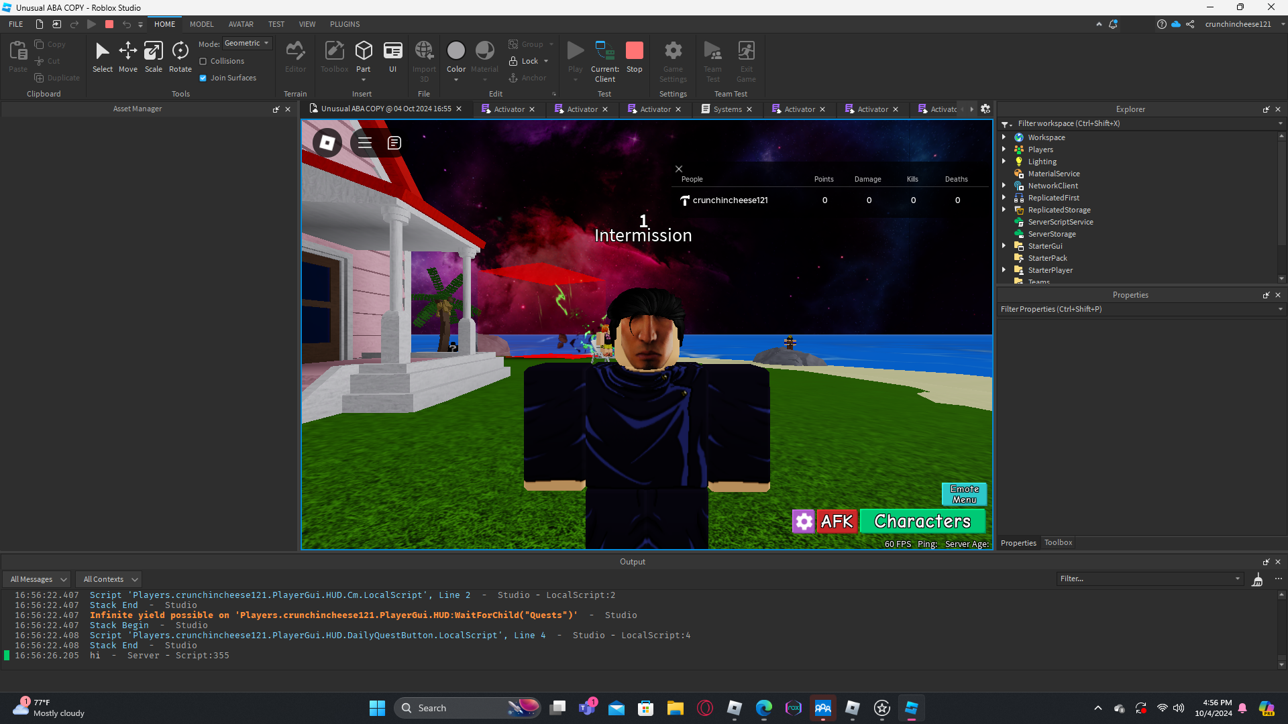This screenshot has height=724, width=1288.
Task: Enable the Collisions checkbox
Action: pyautogui.click(x=203, y=61)
